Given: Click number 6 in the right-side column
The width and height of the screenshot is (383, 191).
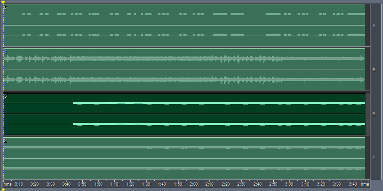Looking at the screenshot, I should click(374, 114).
